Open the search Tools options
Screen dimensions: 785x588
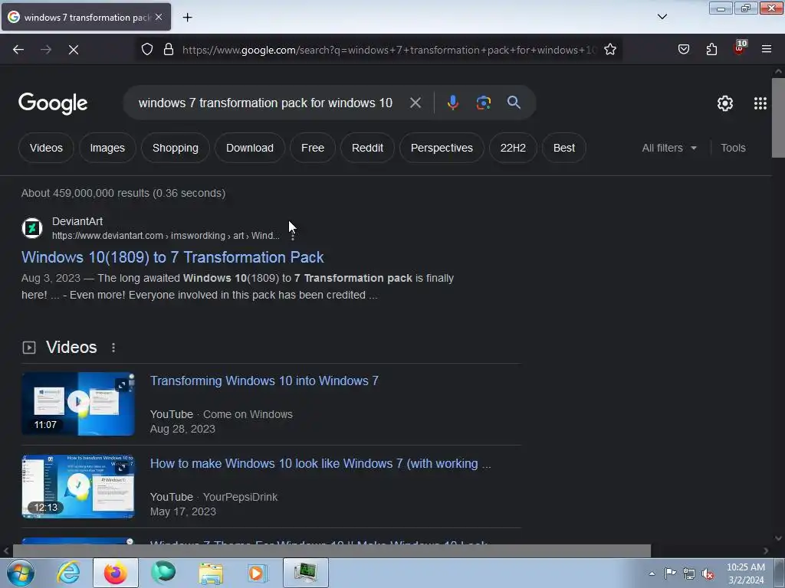[733, 148]
